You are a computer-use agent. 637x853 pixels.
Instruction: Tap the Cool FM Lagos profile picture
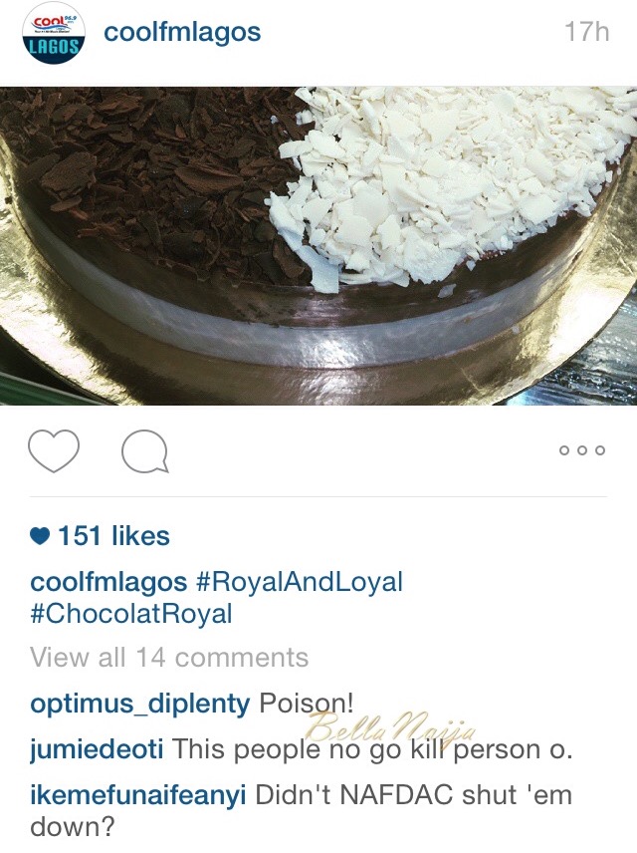[54, 33]
